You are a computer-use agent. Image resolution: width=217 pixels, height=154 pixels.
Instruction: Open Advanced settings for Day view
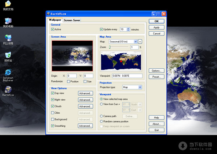[x=85, y=93]
